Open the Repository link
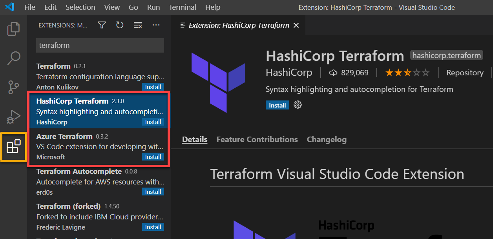Viewport: 493px width, 239px height. 465,73
